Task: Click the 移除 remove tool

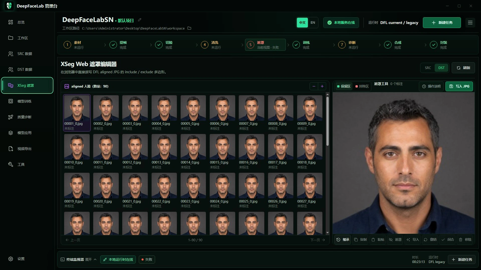Action: [465, 239]
